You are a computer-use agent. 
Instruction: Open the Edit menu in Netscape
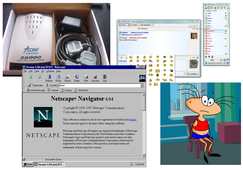(31, 71)
